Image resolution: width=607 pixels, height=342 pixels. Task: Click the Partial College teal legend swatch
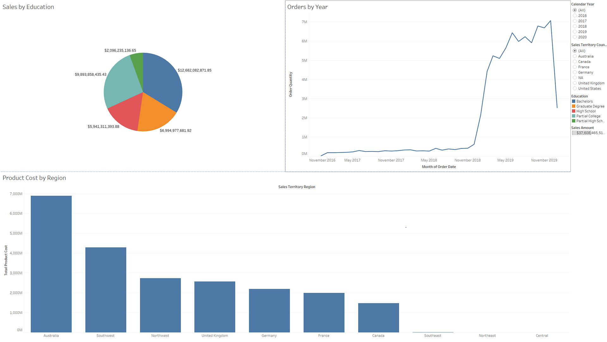[573, 116]
